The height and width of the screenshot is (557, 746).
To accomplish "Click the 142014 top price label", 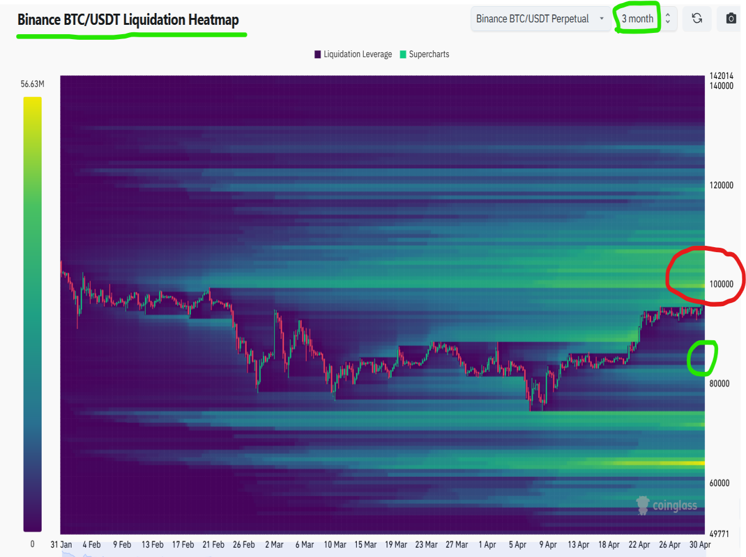I will click(721, 76).
